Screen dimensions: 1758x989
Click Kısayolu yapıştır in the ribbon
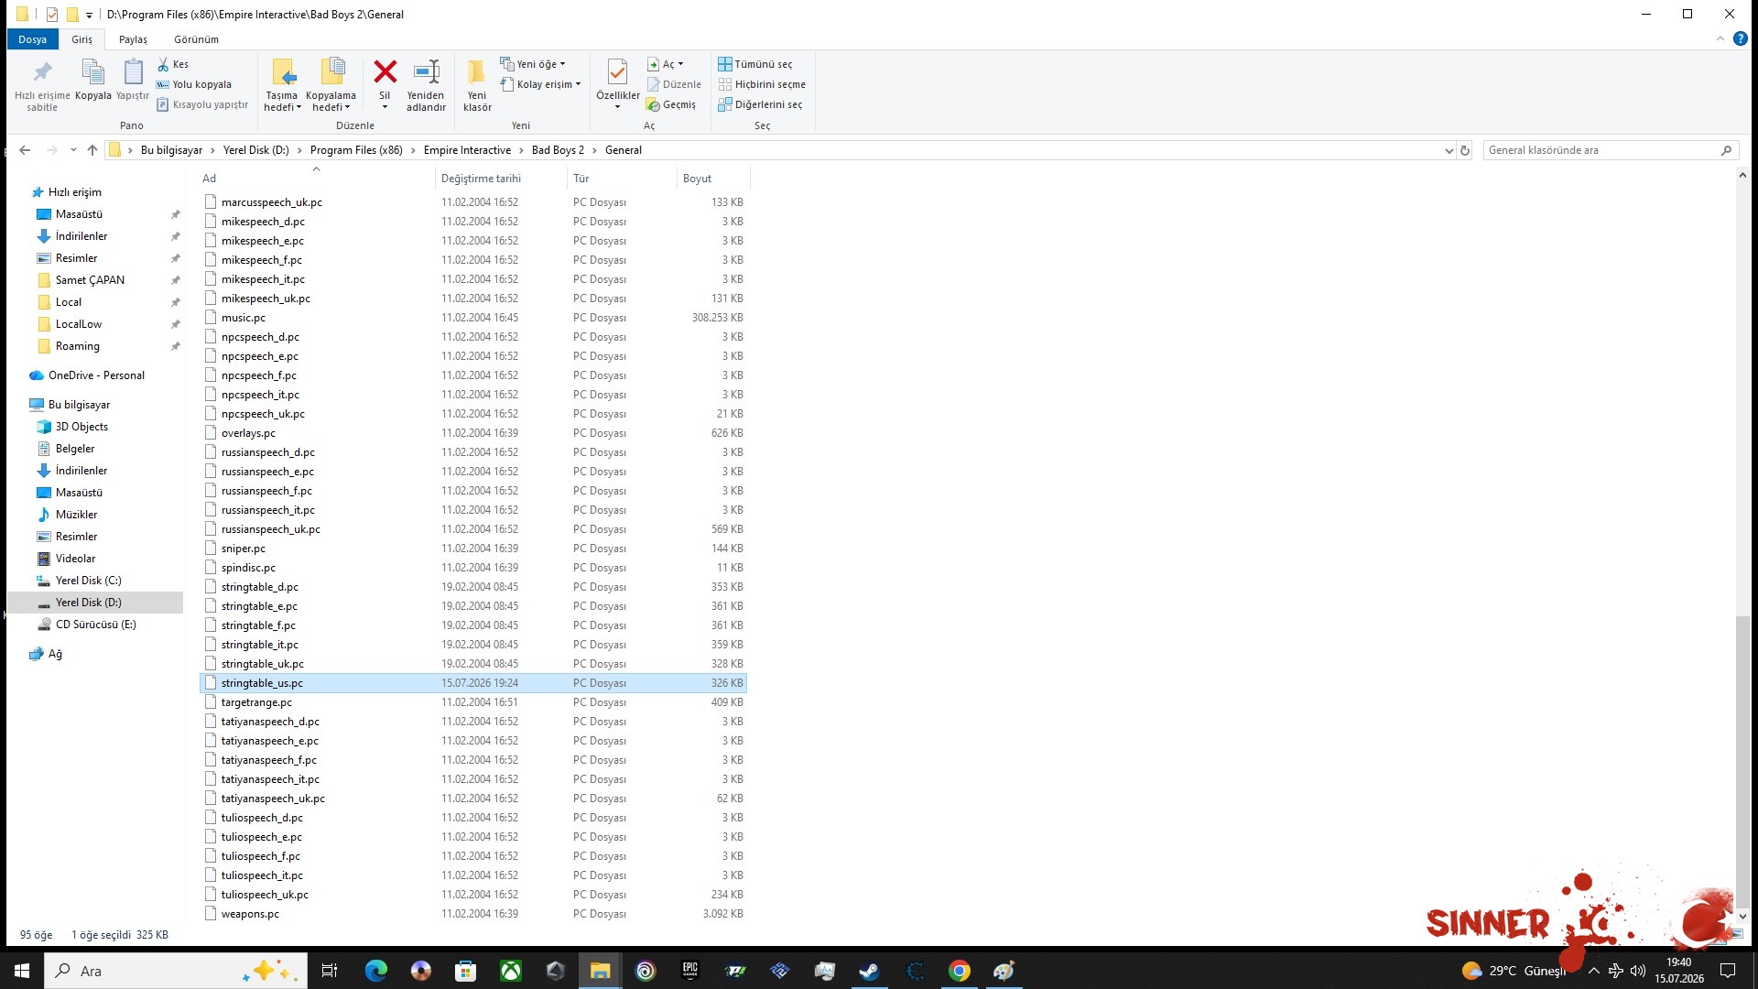tap(202, 104)
